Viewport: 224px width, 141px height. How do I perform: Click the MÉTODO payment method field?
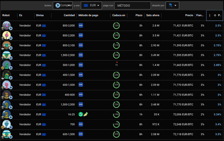click(x=133, y=6)
